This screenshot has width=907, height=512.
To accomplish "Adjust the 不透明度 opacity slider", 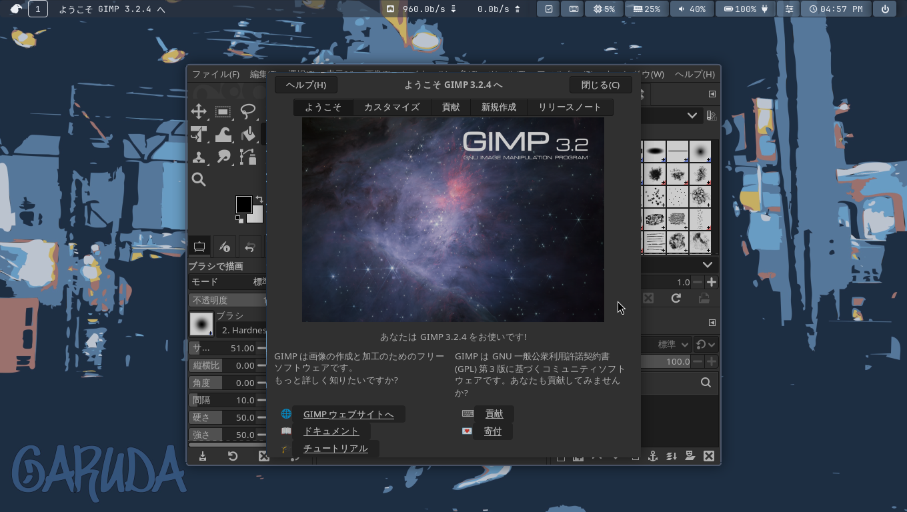I will 227,300.
